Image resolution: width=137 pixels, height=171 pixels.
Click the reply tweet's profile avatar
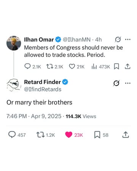click(14, 85)
